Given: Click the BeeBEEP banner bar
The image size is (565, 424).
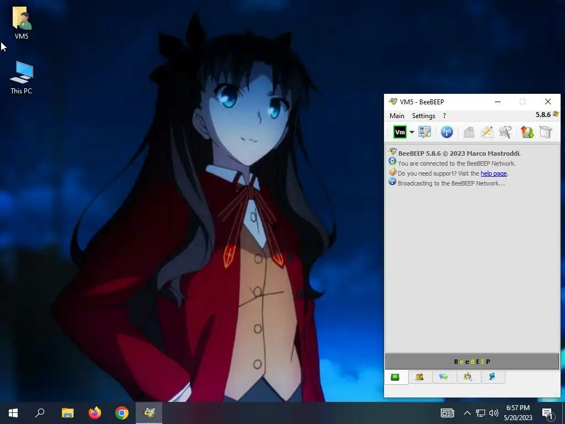Looking at the screenshot, I should 472,362.
